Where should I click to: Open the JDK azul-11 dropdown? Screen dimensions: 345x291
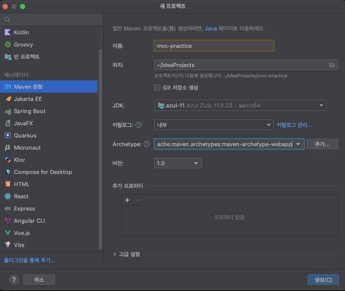click(x=240, y=106)
